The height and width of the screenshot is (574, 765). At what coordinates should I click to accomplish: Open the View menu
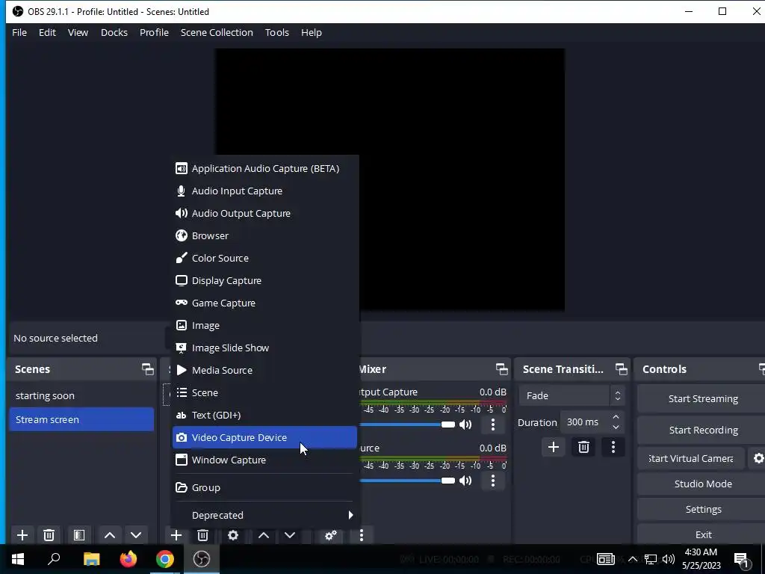coord(78,32)
